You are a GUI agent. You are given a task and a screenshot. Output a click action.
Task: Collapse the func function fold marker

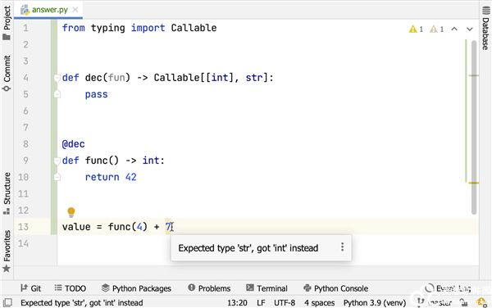(57, 161)
